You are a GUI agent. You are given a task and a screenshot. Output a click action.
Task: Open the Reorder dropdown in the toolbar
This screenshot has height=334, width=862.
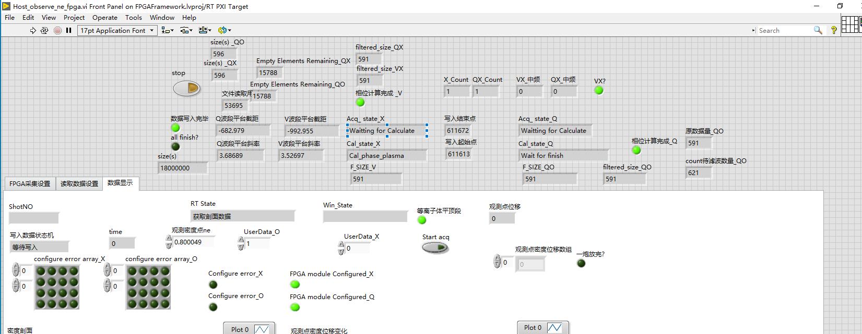pos(225,31)
